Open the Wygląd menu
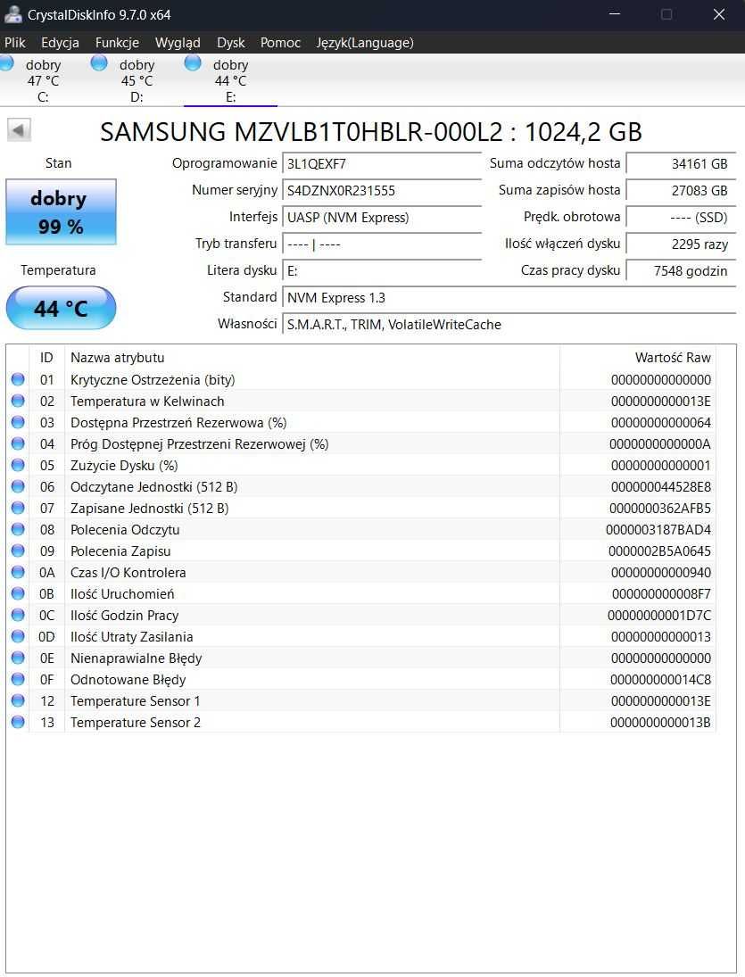This screenshot has width=745, height=977. pos(178,42)
